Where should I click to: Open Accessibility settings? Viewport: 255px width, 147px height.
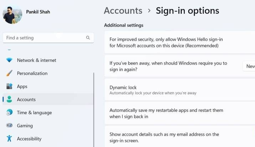coord(48,138)
